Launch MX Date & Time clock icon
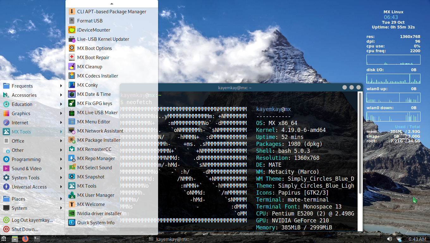This screenshot has height=243, width=430. point(72,94)
